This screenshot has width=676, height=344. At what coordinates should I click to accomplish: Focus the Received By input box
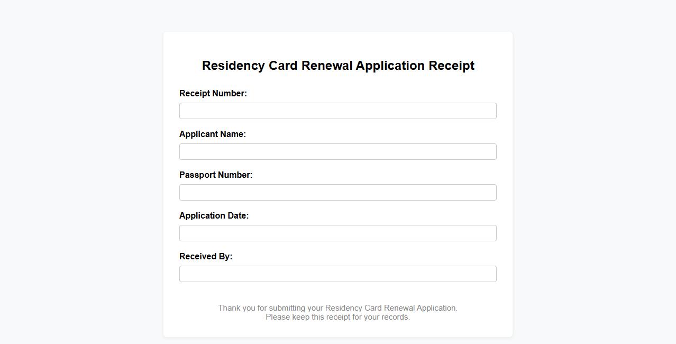pyautogui.click(x=337, y=274)
